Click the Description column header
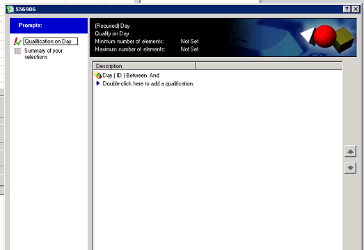The width and height of the screenshot is (364, 250). click(x=144, y=66)
